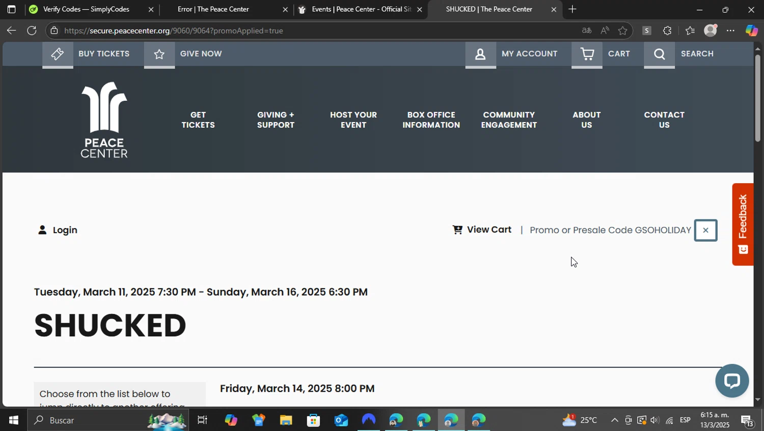The image size is (764, 431).
Task: Open the shopping Cart icon
Action: [587, 54]
